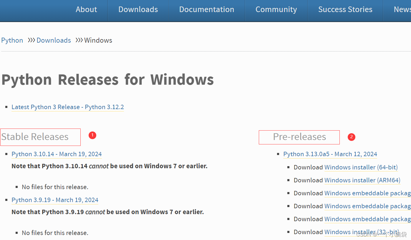Open the Downloads navigation menu
The image size is (411, 240).
click(x=138, y=9)
